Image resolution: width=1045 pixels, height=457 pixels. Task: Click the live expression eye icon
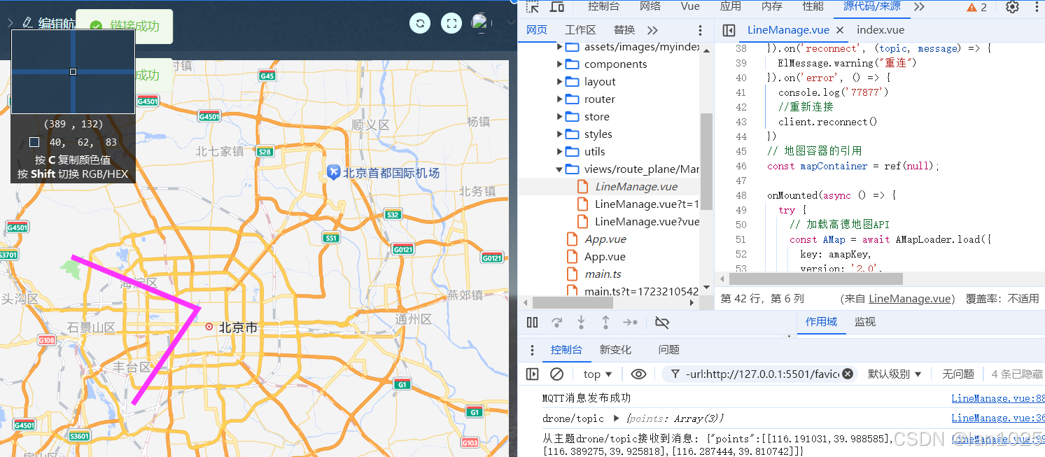[638, 374]
